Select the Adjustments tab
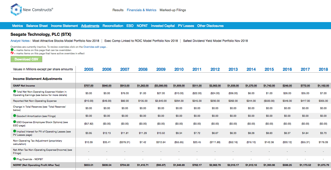Screen dimensions: 331x170 [x=90, y=26]
